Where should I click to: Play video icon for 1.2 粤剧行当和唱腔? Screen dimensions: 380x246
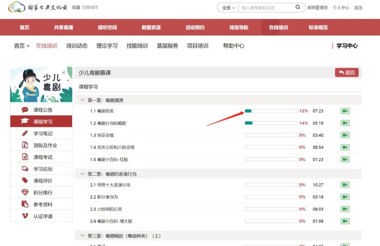point(345,123)
